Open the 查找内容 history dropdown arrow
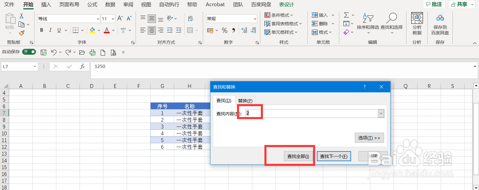Viewport: 479px width, 190px height. click(381, 114)
